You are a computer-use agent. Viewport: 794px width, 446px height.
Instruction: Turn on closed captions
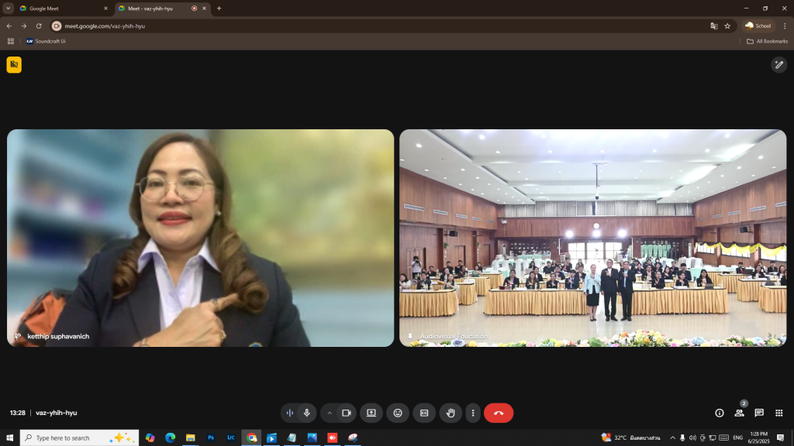(424, 413)
